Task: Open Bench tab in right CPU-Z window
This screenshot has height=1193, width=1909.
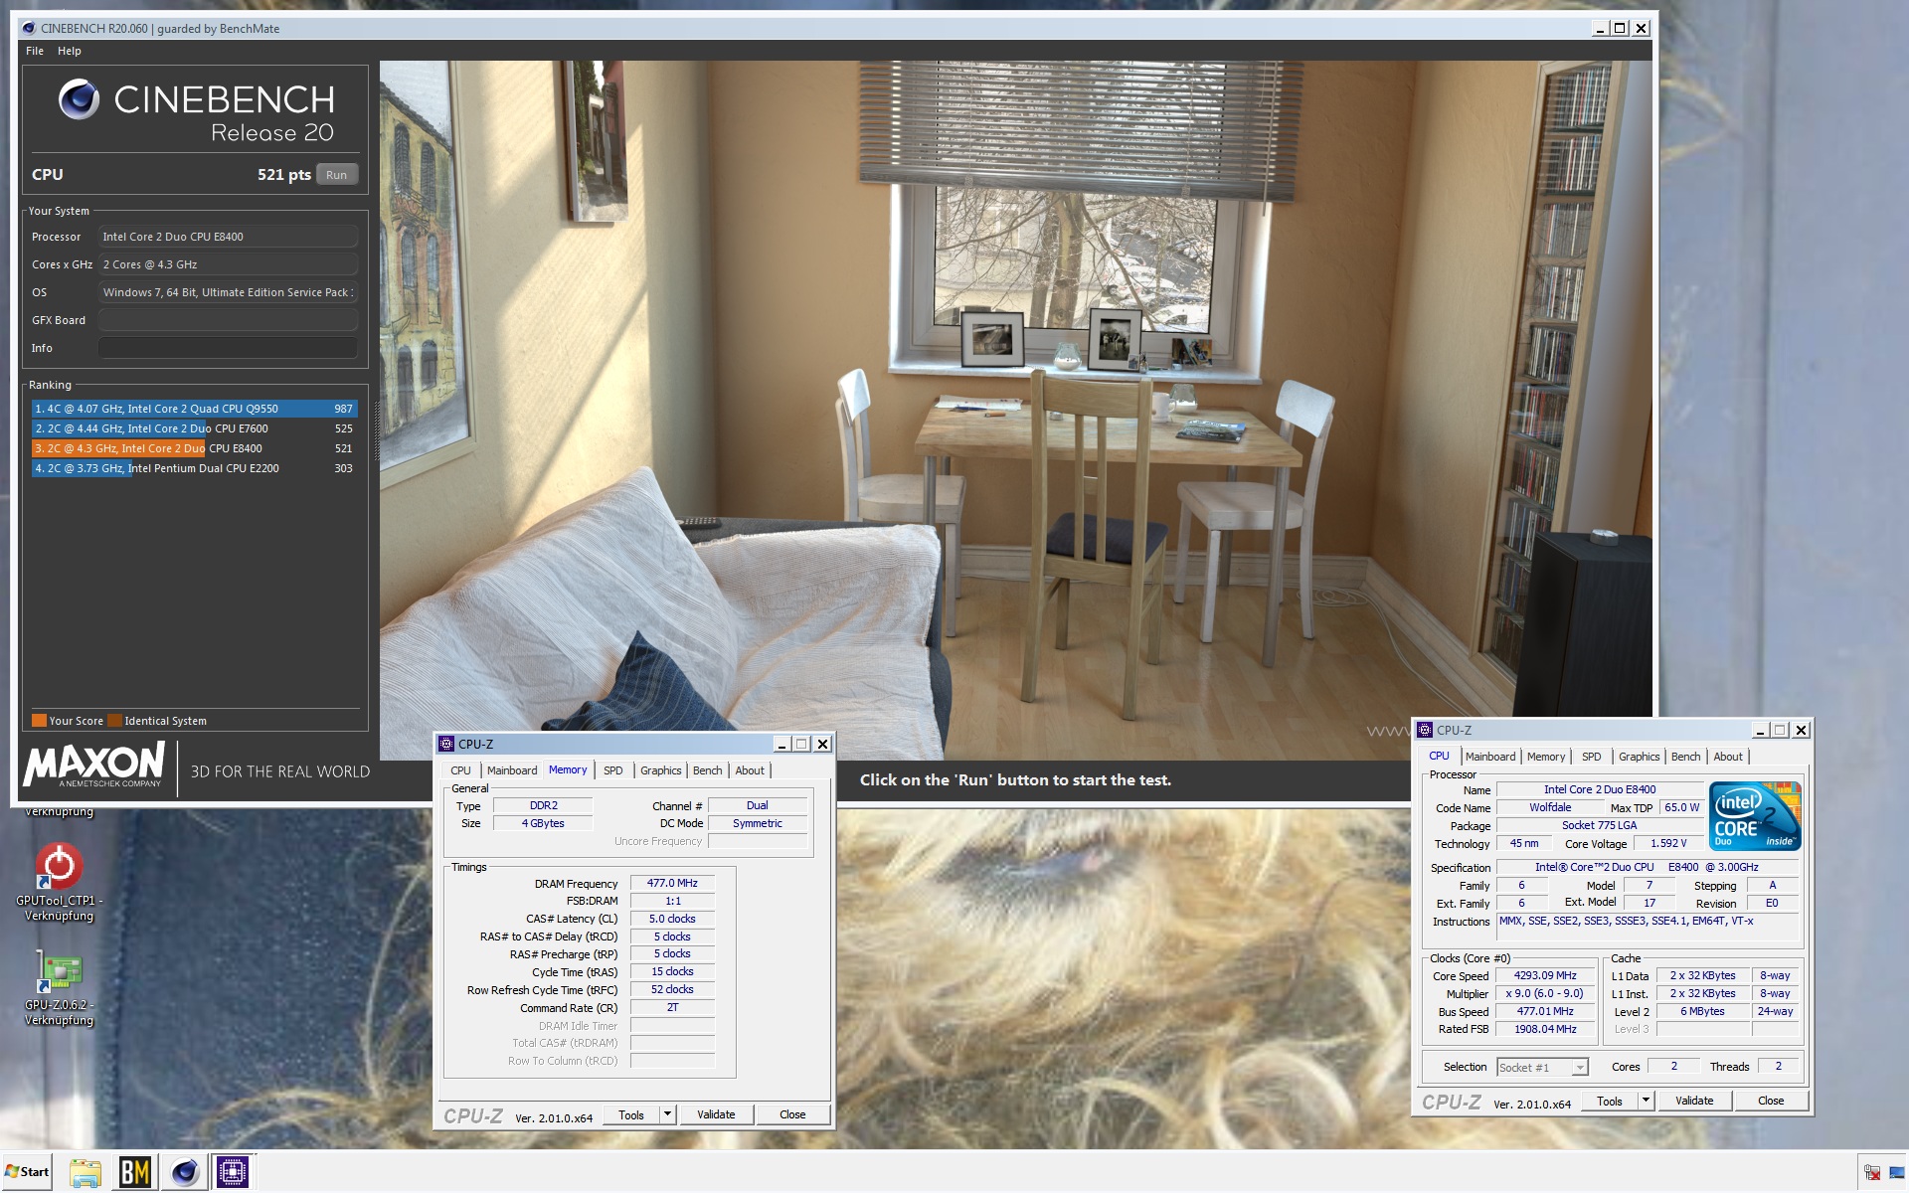Action: pyautogui.click(x=1686, y=757)
